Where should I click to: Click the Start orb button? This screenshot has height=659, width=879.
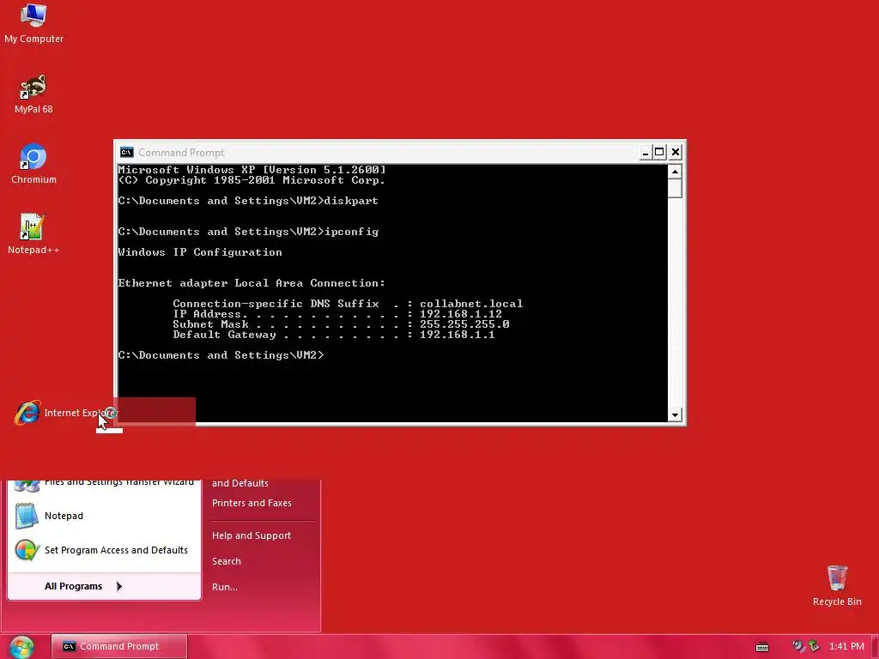pyautogui.click(x=21, y=647)
